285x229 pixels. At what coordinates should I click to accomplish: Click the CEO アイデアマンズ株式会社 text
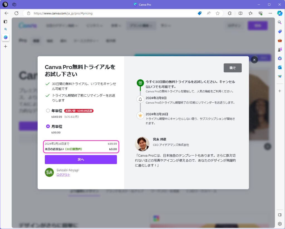[x=171, y=145]
